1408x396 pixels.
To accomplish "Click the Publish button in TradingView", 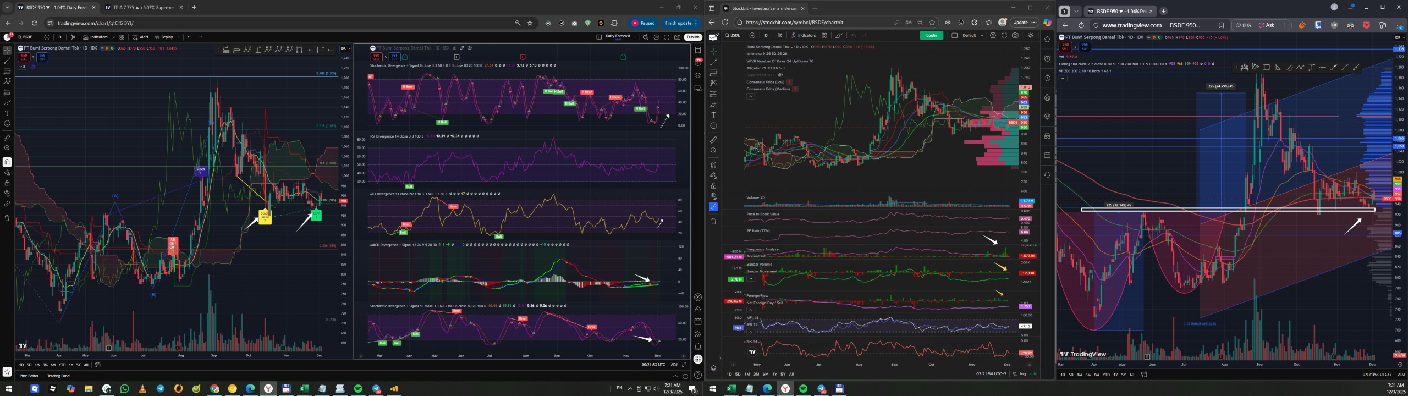I will click(x=692, y=37).
